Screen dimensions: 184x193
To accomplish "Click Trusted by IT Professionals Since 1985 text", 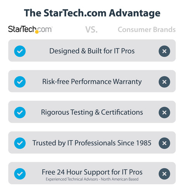I will pyautogui.click(x=92, y=143).
